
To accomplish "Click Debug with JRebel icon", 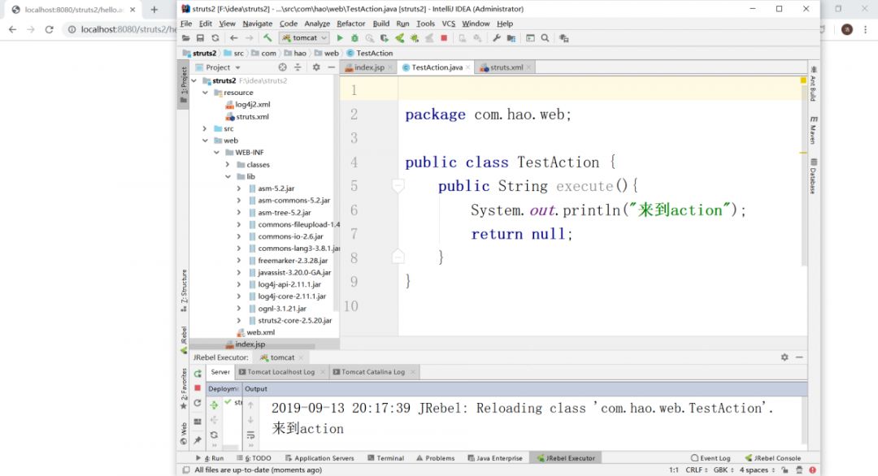I will [x=415, y=38].
